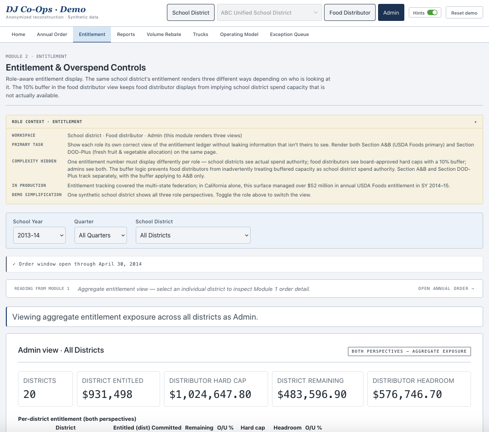Open the All Districts dropdown
The image size is (489, 432).
pos(193,235)
